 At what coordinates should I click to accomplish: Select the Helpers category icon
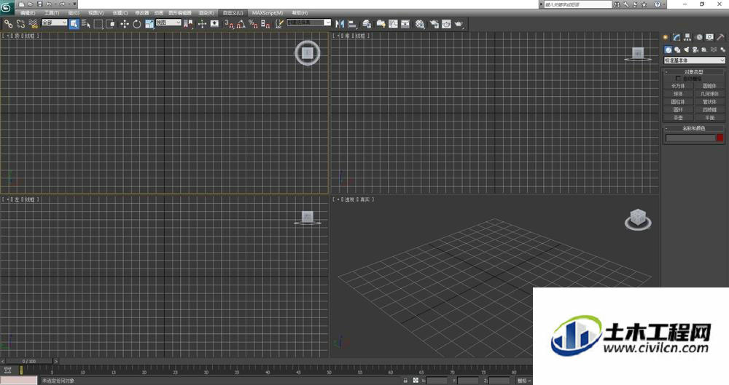point(704,49)
